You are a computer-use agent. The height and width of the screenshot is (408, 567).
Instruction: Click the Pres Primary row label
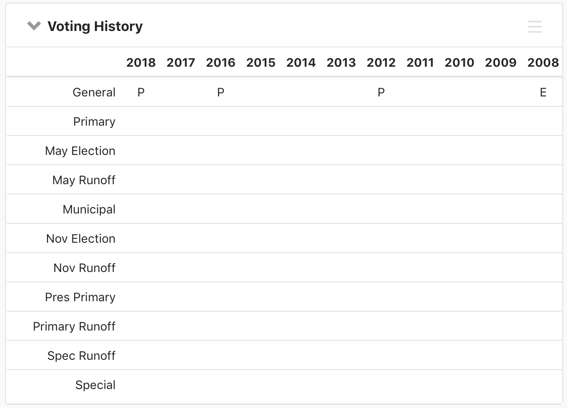(x=80, y=297)
